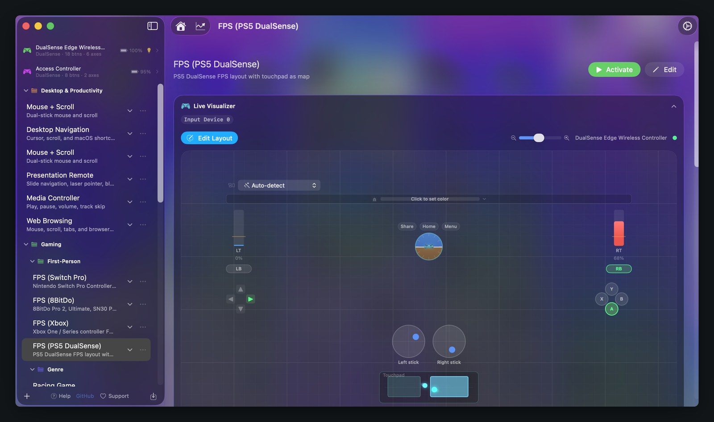Click the Menu button pill
714x422 pixels.
click(451, 226)
